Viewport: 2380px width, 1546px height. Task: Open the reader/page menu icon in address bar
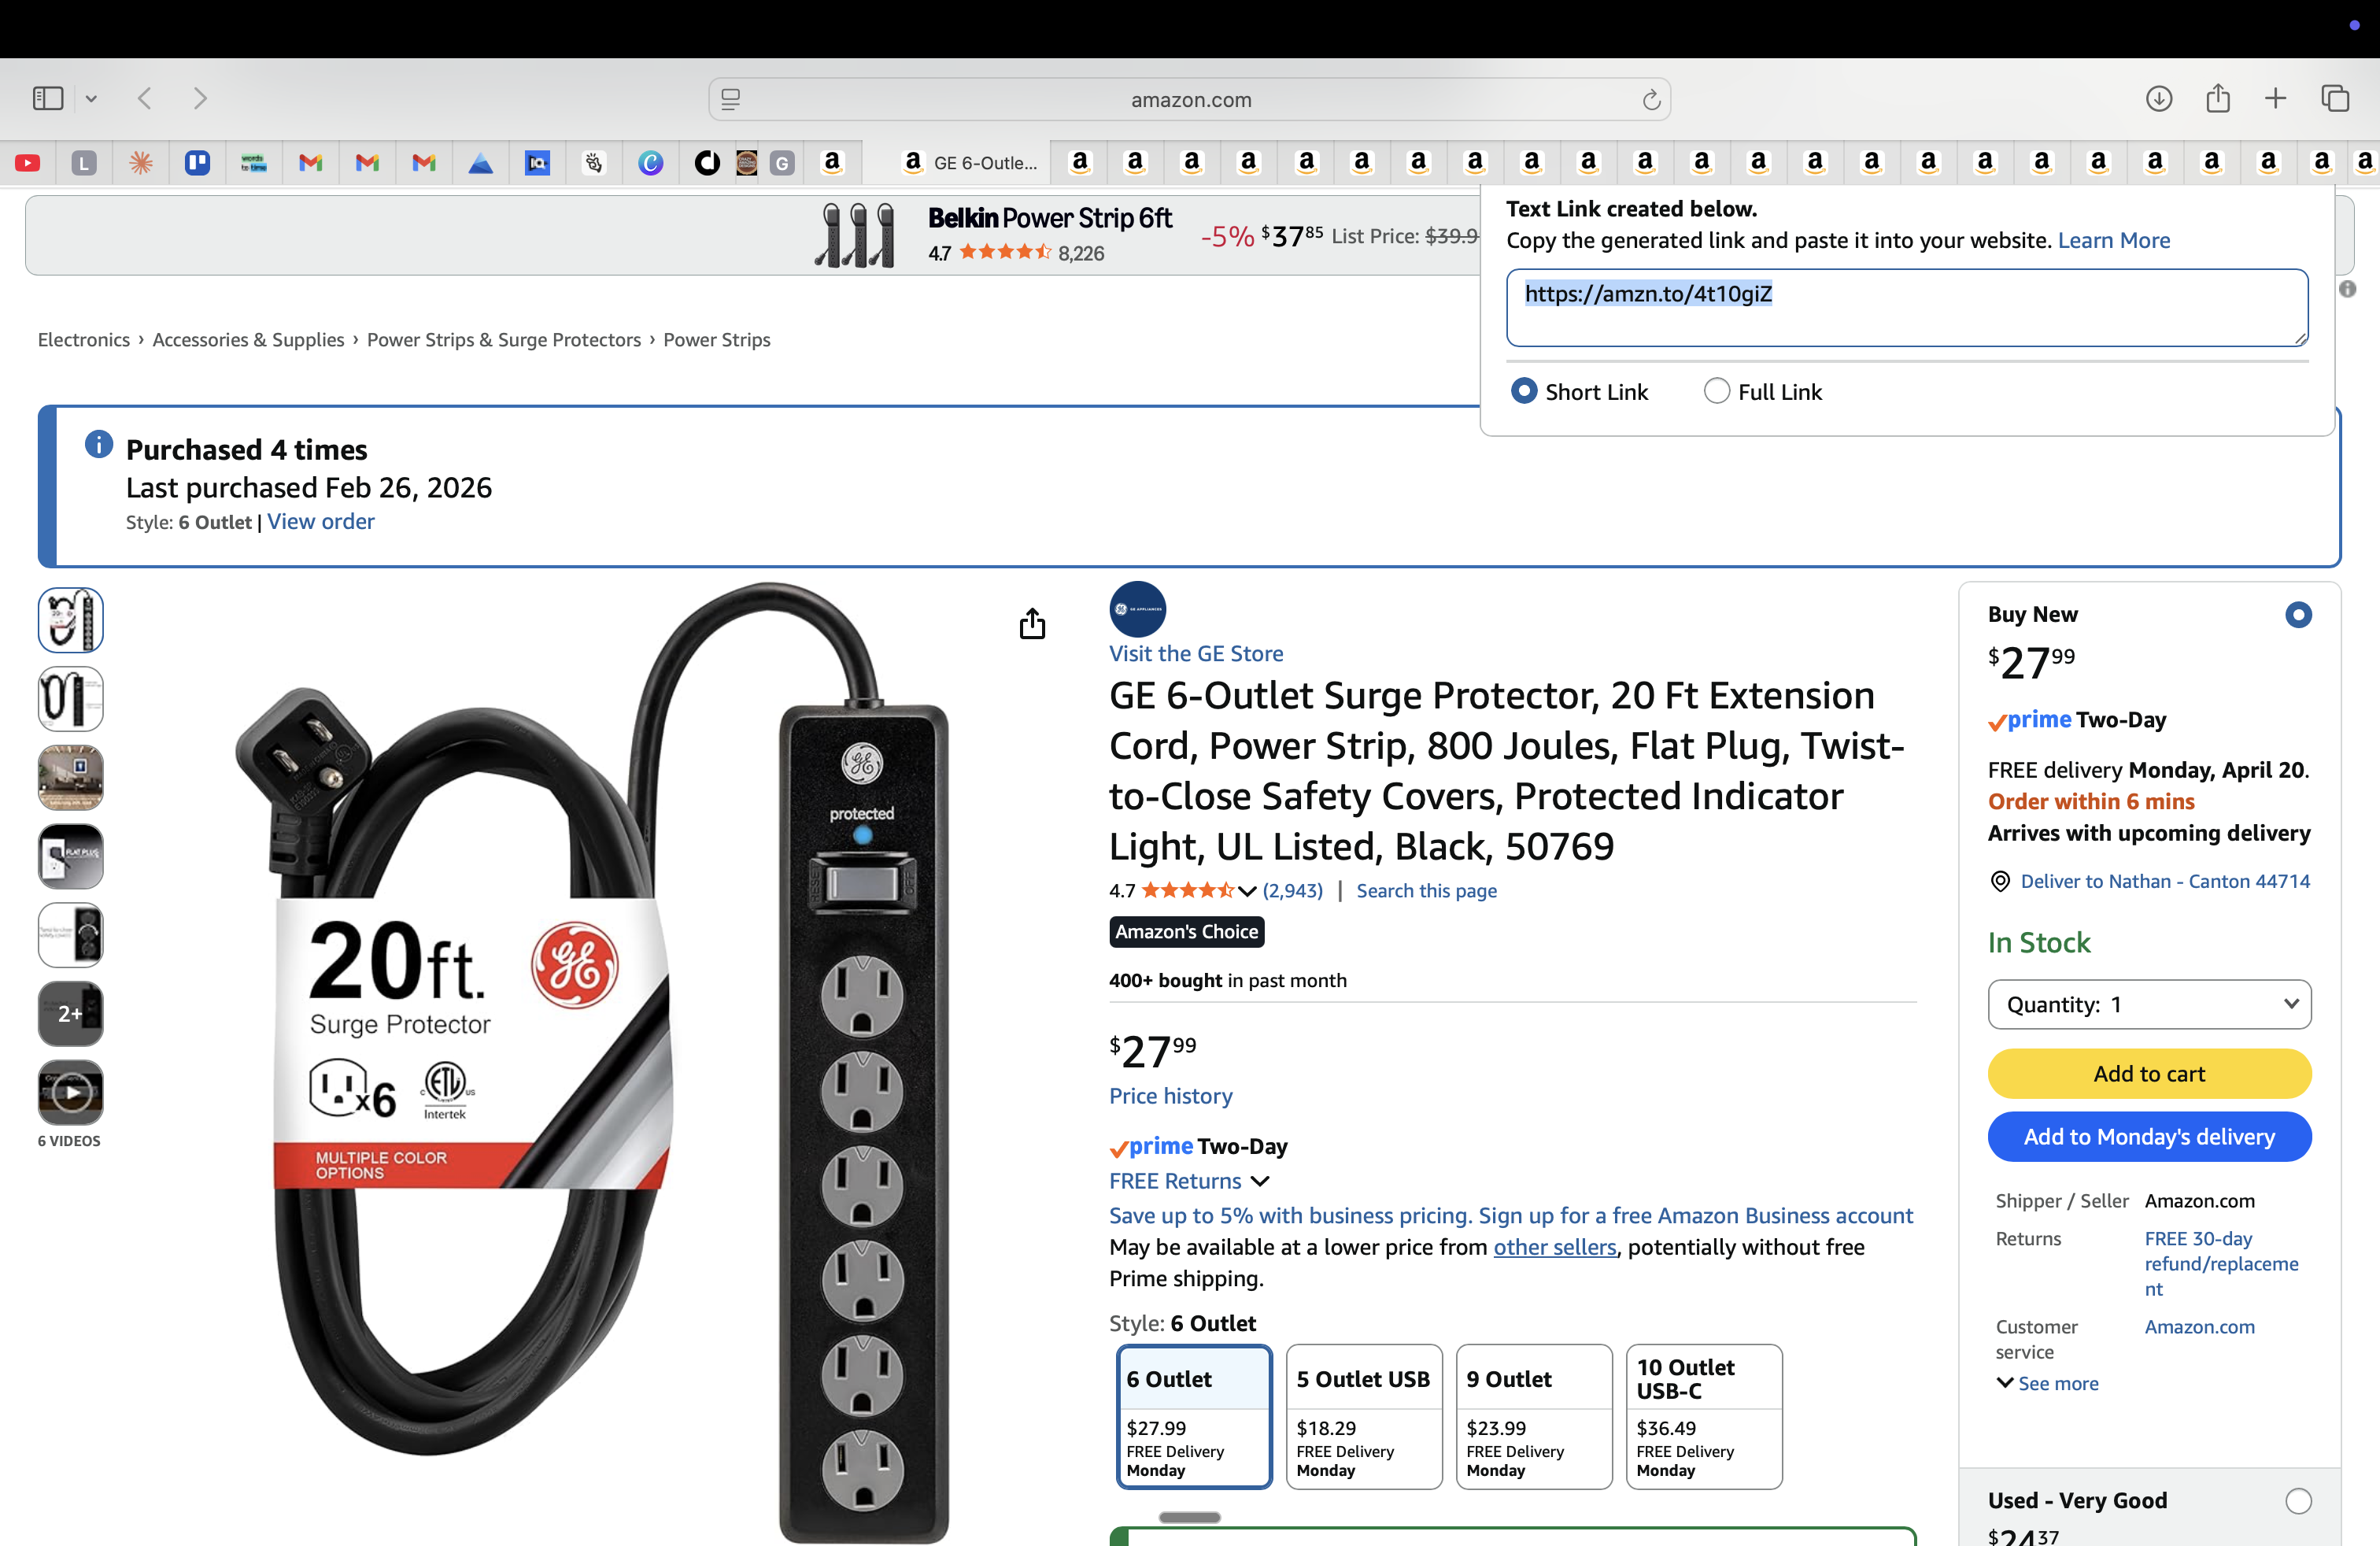click(731, 99)
